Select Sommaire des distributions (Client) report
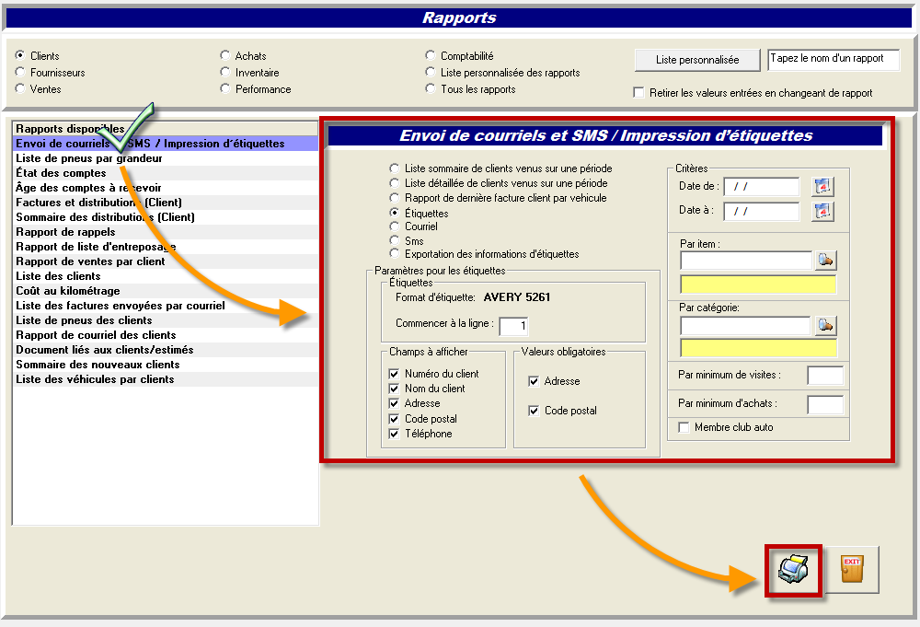 pyautogui.click(x=166, y=217)
